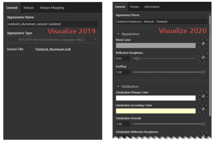This screenshot has width=216, height=142.
Task: Click the Oxidized Aluminum - Natural - Oxidized field
Action: point(162,21)
